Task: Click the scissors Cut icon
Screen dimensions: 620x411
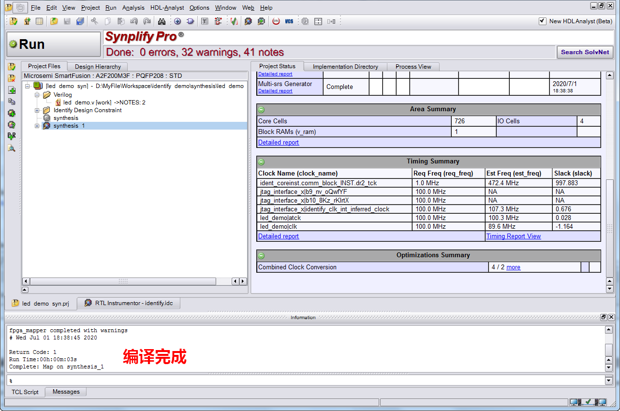Action: pyautogui.click(x=94, y=21)
